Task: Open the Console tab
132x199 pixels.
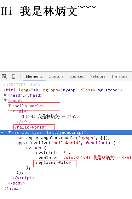Action: 56,76
